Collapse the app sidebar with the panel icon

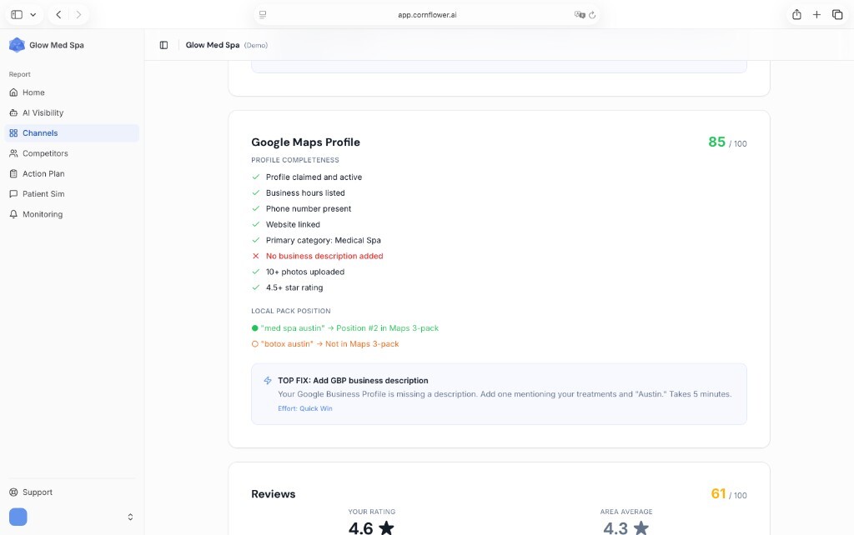163,44
